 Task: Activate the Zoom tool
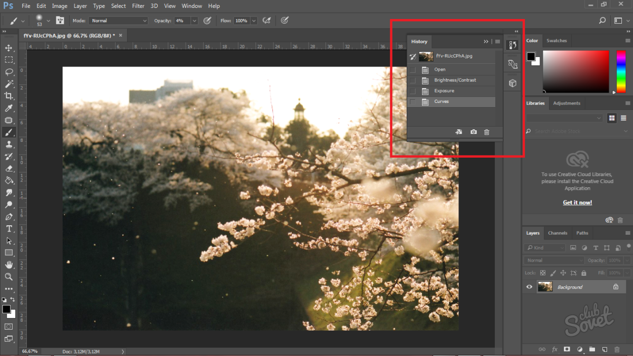coord(9,276)
